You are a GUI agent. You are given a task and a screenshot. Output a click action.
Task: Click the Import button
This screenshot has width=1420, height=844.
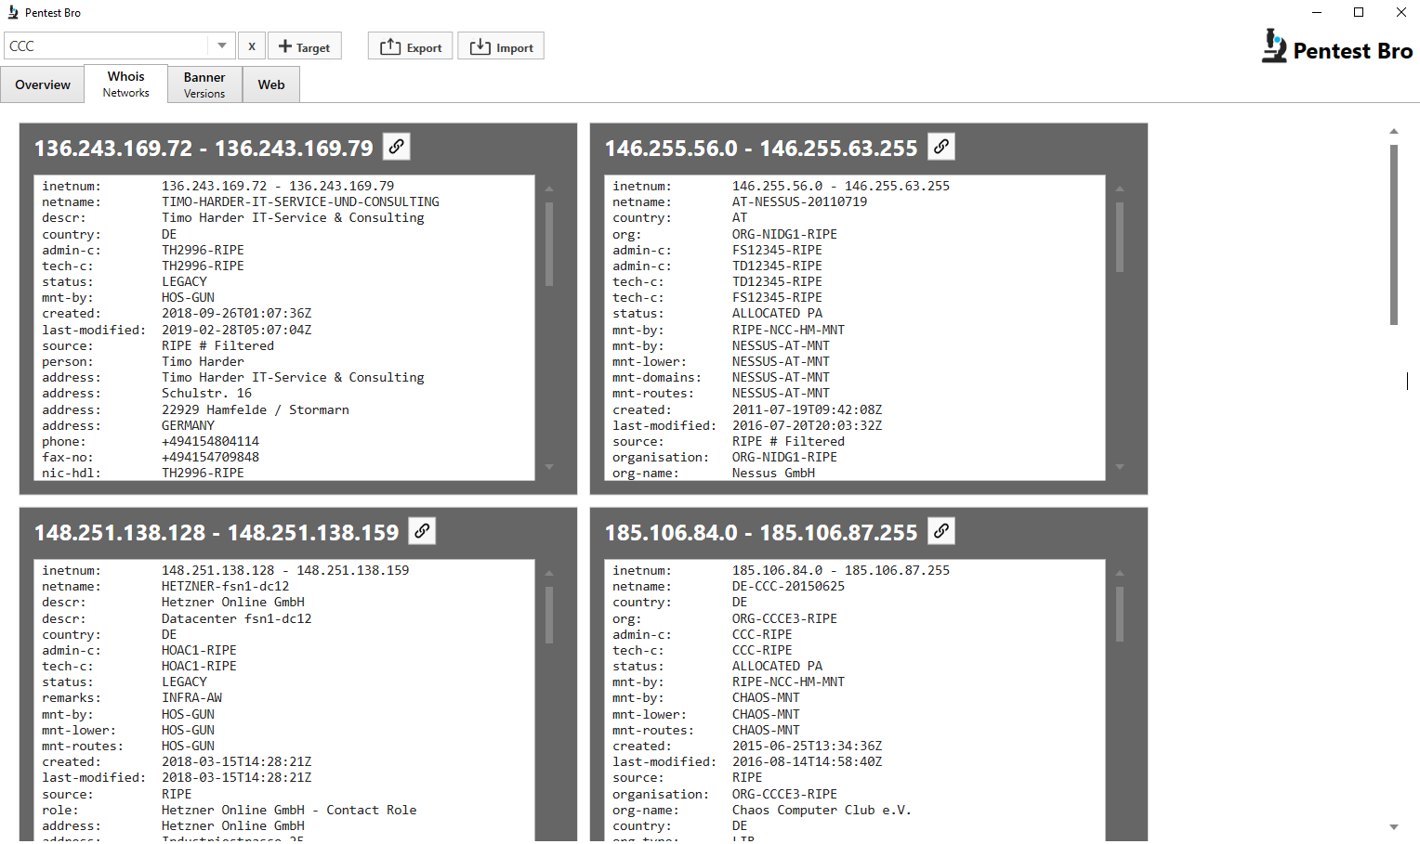tap(501, 46)
